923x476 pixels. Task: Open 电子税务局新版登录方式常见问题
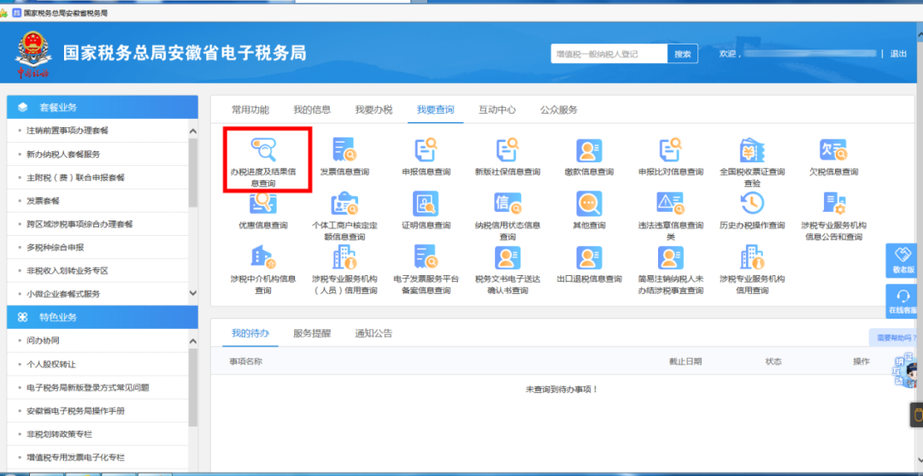click(88, 388)
